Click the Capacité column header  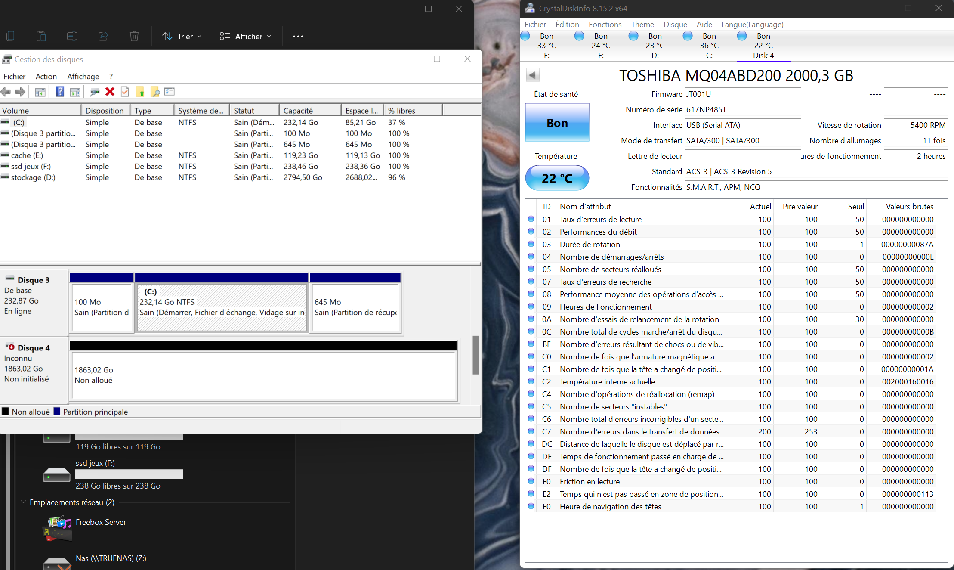point(309,111)
